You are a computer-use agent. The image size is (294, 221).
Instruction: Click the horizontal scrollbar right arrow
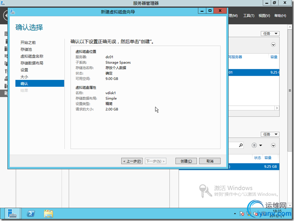277,108
